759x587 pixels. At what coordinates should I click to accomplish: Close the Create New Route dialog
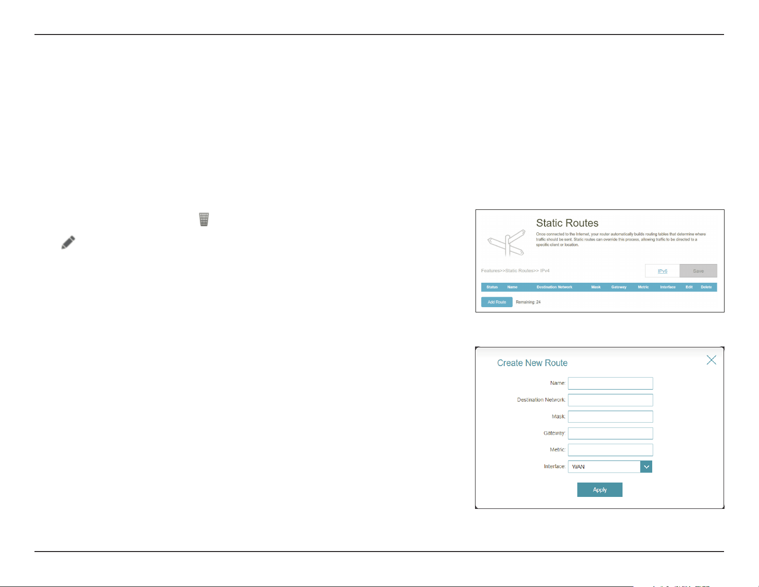click(711, 360)
